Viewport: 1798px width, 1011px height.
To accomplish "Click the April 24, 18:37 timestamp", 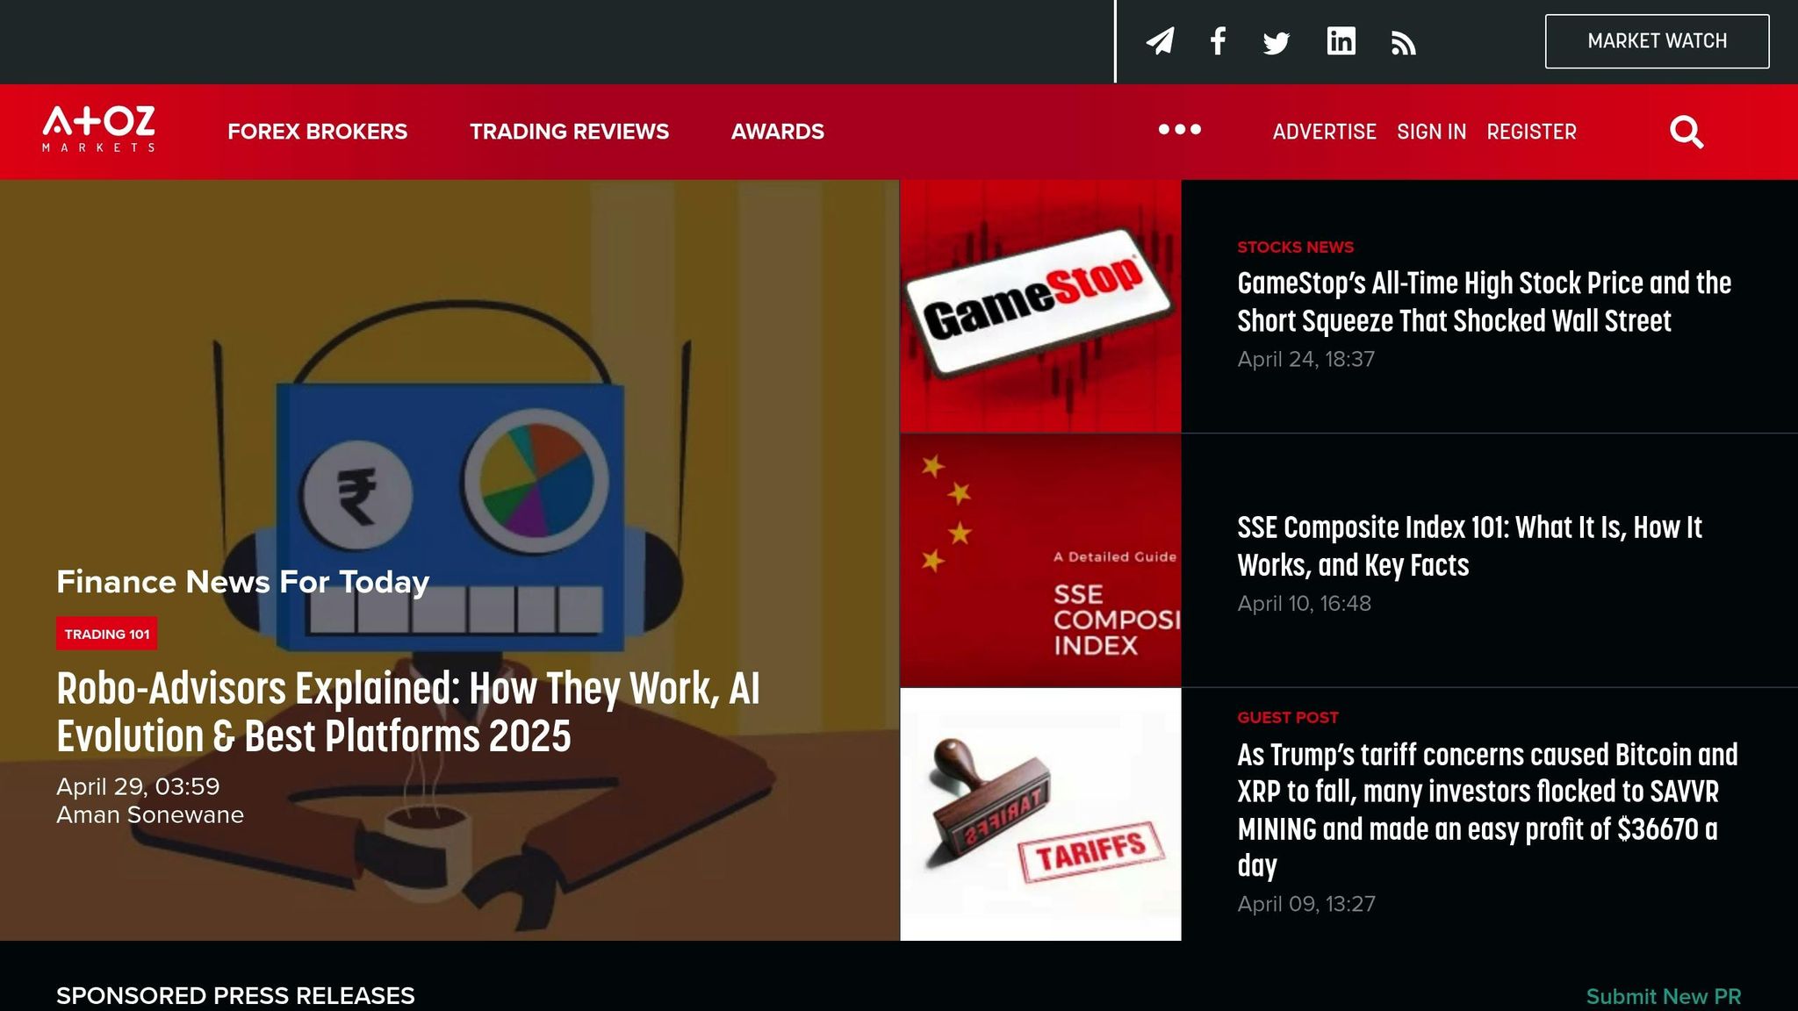I will 1305,359.
